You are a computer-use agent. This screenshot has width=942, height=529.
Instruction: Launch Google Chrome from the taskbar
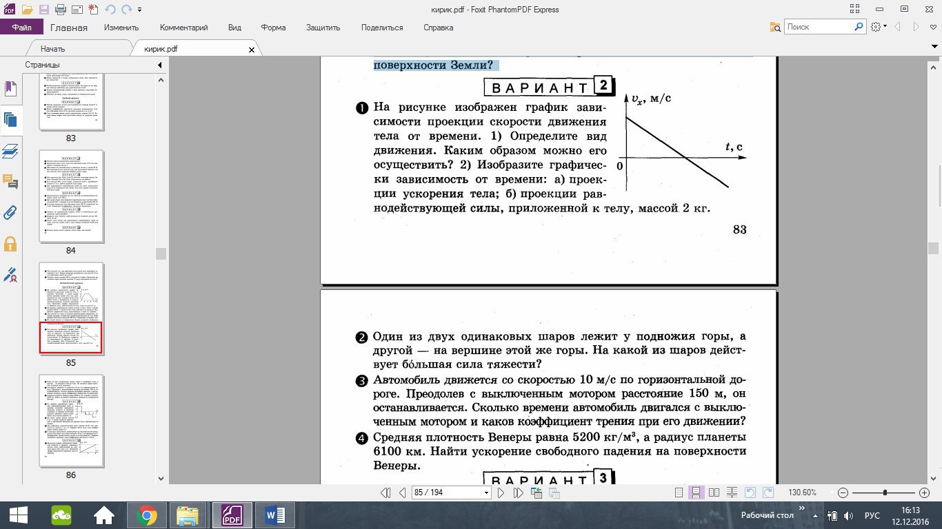146,515
